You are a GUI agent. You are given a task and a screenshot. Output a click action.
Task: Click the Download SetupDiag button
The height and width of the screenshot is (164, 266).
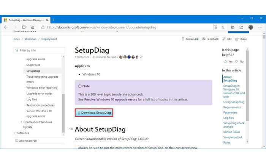[x=94, y=112]
